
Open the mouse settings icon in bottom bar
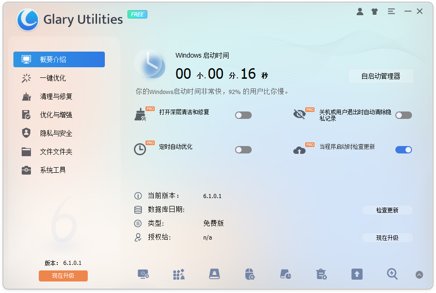pyautogui.click(x=250, y=274)
